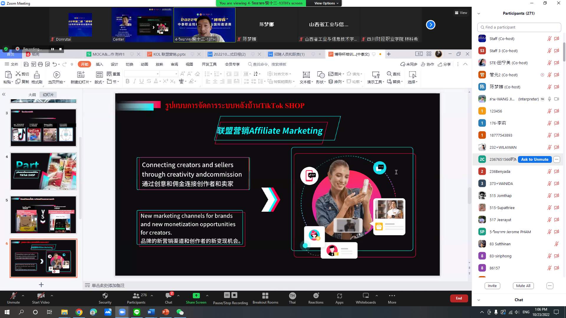Click the Ask to Unmute button
Image resolution: width=566 pixels, height=318 pixels.
534,159
